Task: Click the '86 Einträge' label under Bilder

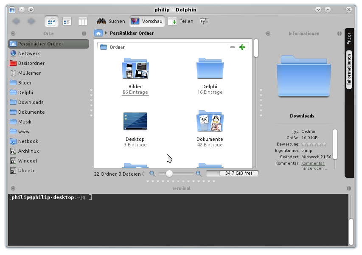Action: tap(135, 92)
